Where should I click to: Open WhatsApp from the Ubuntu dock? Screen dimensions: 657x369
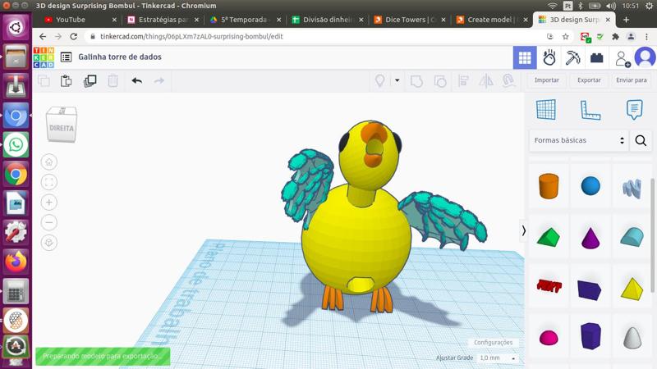point(16,144)
